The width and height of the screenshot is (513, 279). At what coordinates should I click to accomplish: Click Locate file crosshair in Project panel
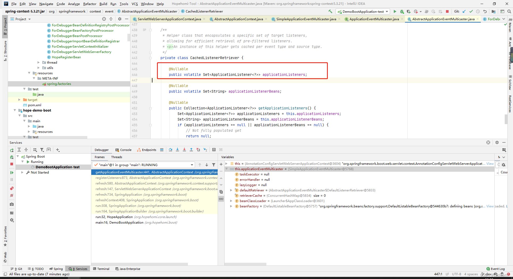pyautogui.click(x=104, y=19)
